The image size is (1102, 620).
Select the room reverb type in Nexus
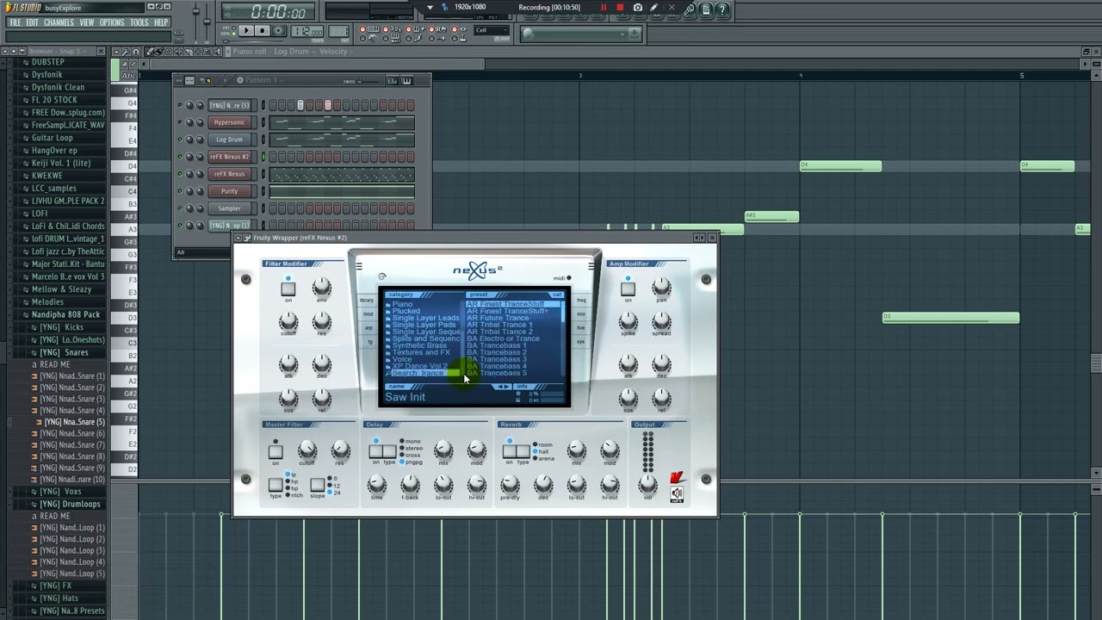point(542,445)
